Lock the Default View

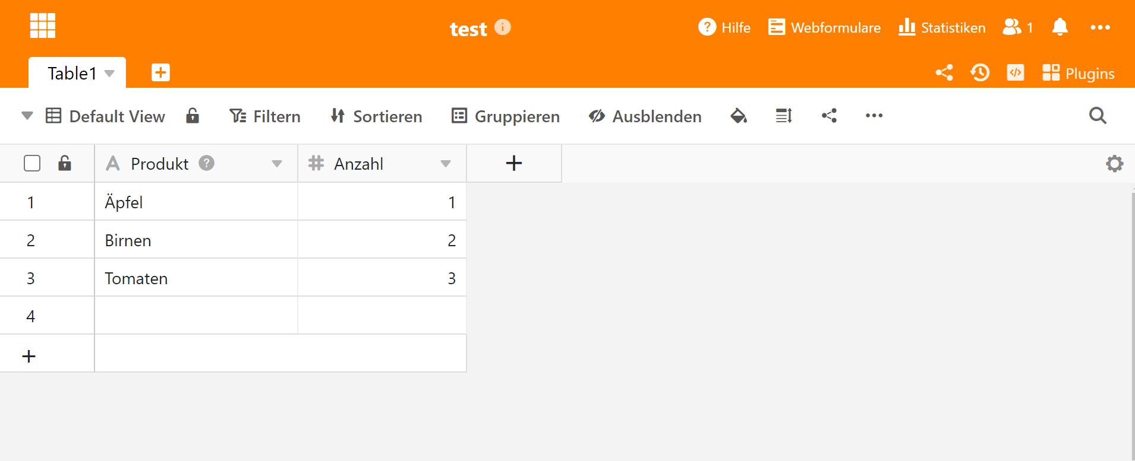[193, 116]
